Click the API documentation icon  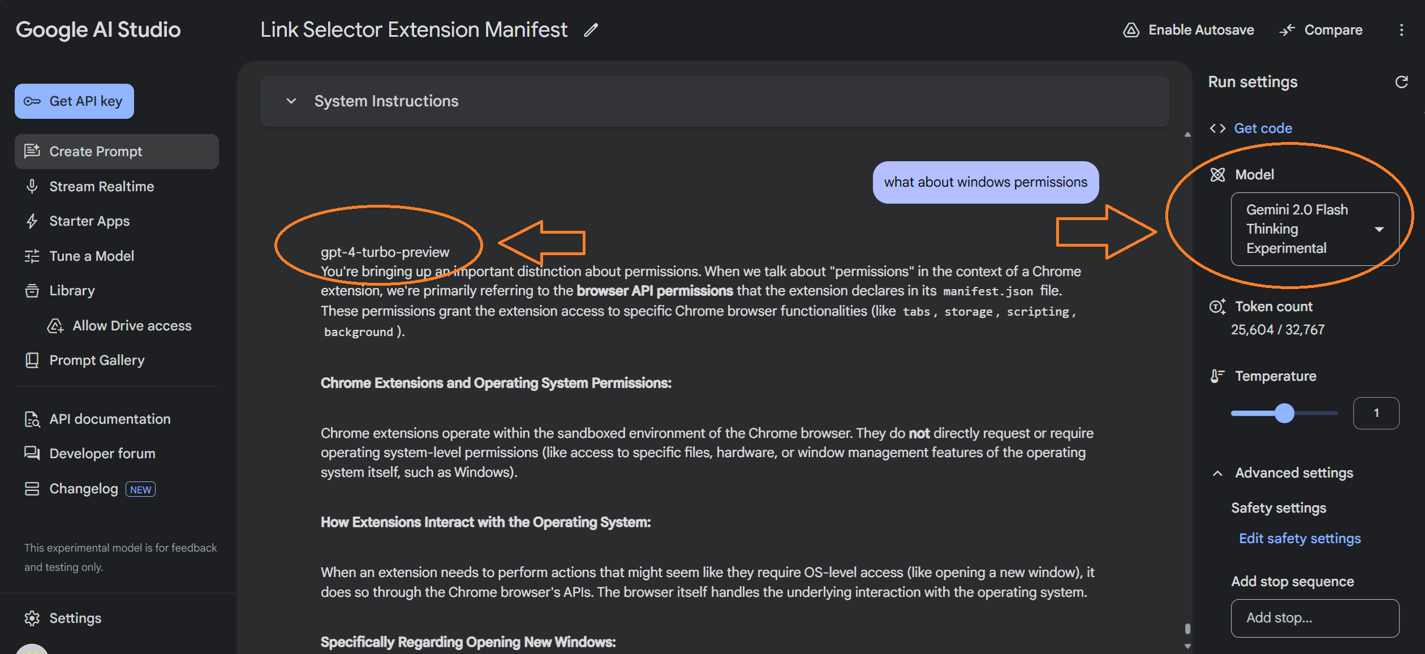pos(32,419)
